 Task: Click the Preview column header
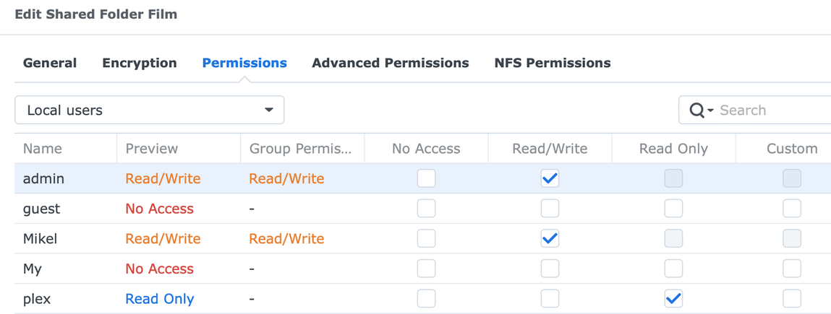click(x=152, y=149)
